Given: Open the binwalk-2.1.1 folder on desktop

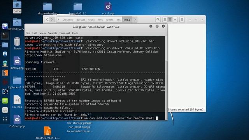Looking at the screenshot, I should coord(78,9).
